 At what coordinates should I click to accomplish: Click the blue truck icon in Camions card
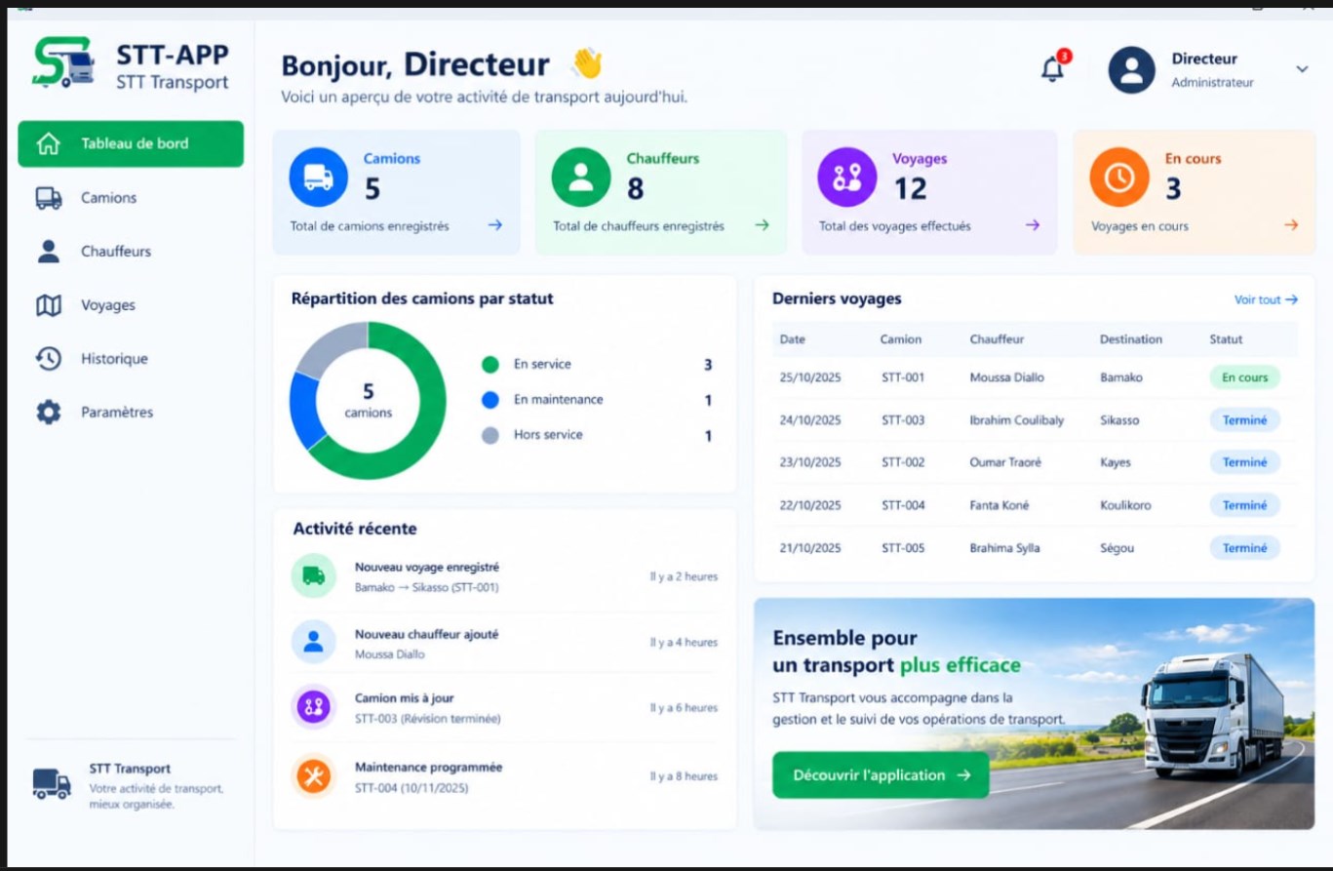coord(319,177)
